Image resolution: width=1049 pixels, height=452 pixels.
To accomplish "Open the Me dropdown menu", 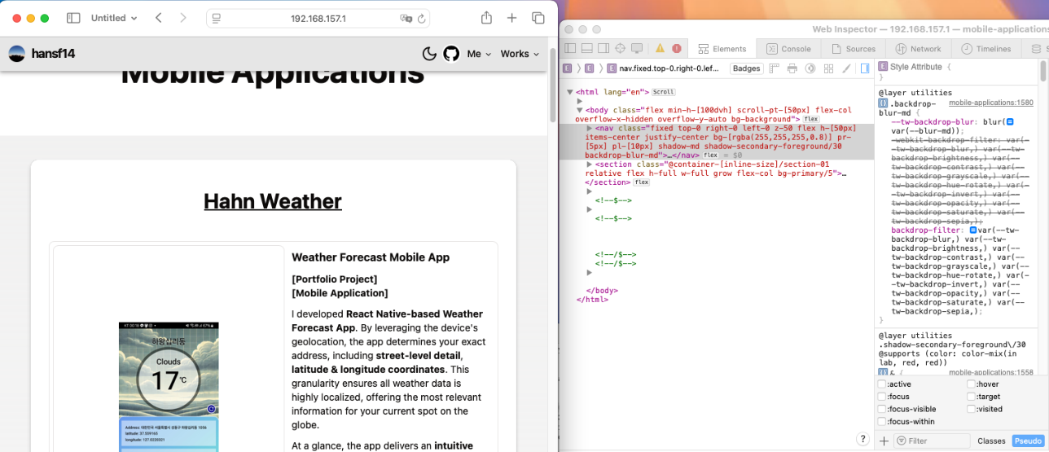I will 479,54.
